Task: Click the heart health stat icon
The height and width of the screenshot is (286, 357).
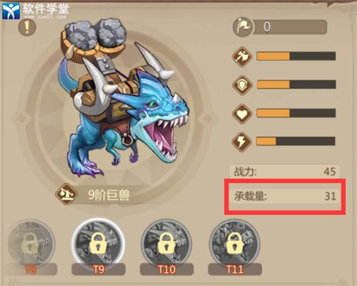Action: coord(242,114)
